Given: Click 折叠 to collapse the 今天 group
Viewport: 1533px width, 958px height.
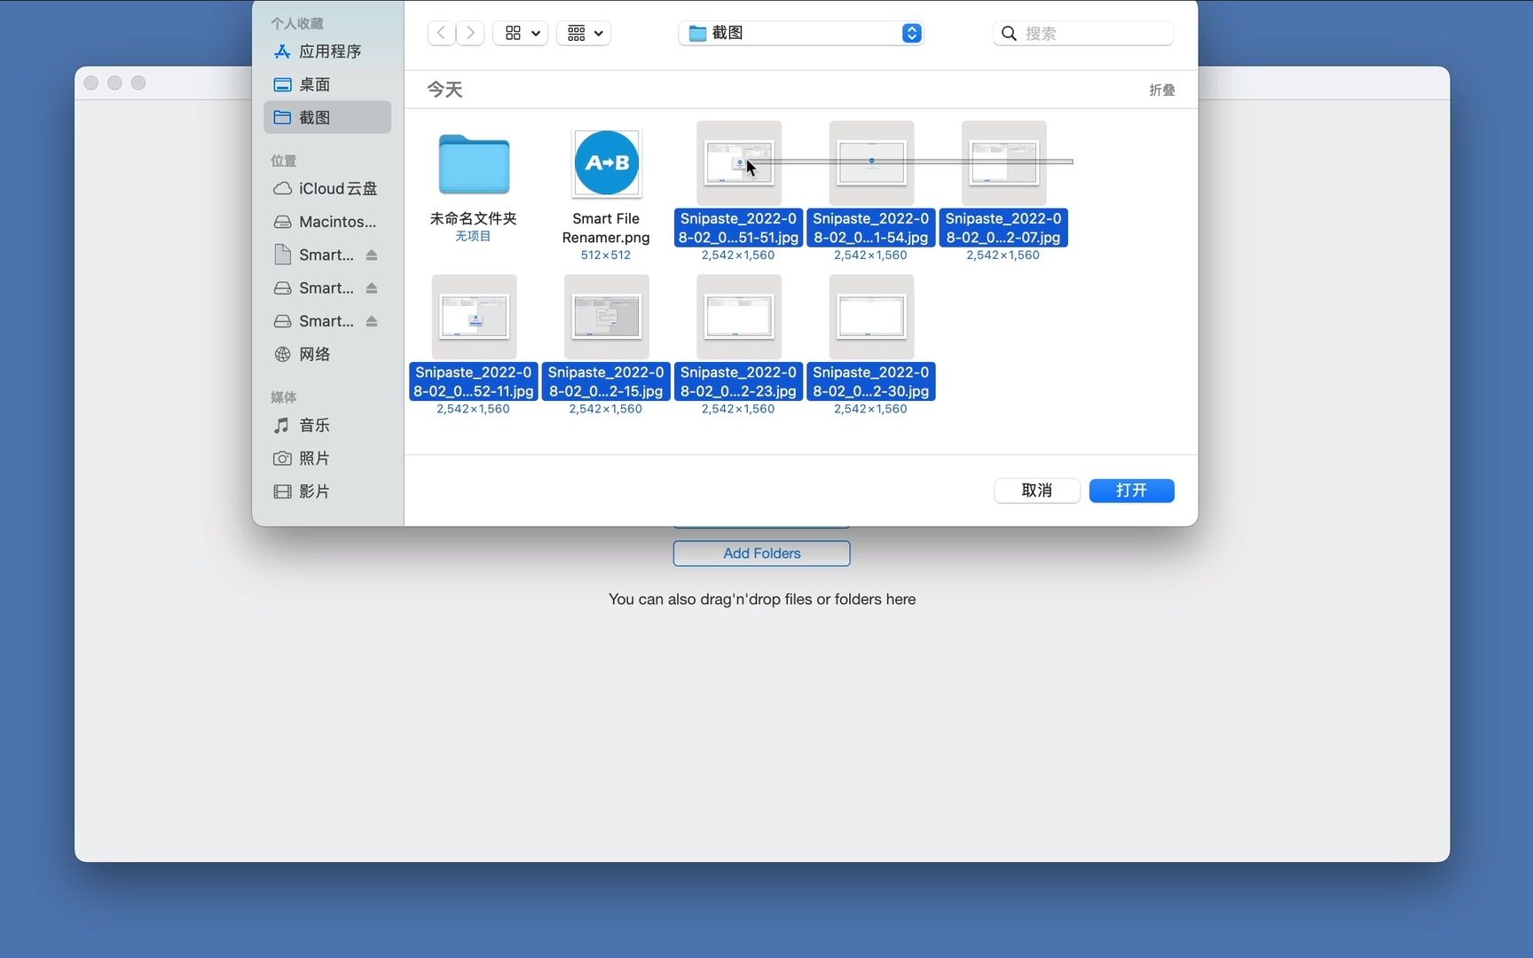Looking at the screenshot, I should pos(1161,89).
